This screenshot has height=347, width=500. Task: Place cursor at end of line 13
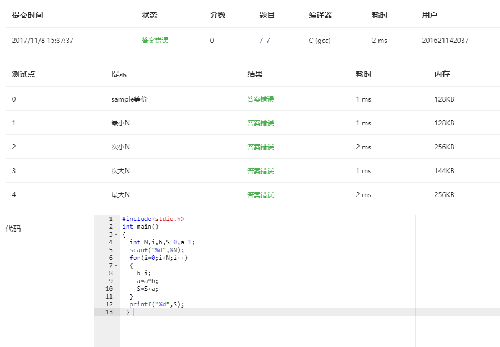[x=134, y=312]
